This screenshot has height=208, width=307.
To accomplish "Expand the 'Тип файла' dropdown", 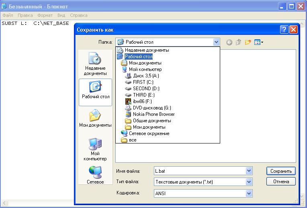I will (x=249, y=182).
